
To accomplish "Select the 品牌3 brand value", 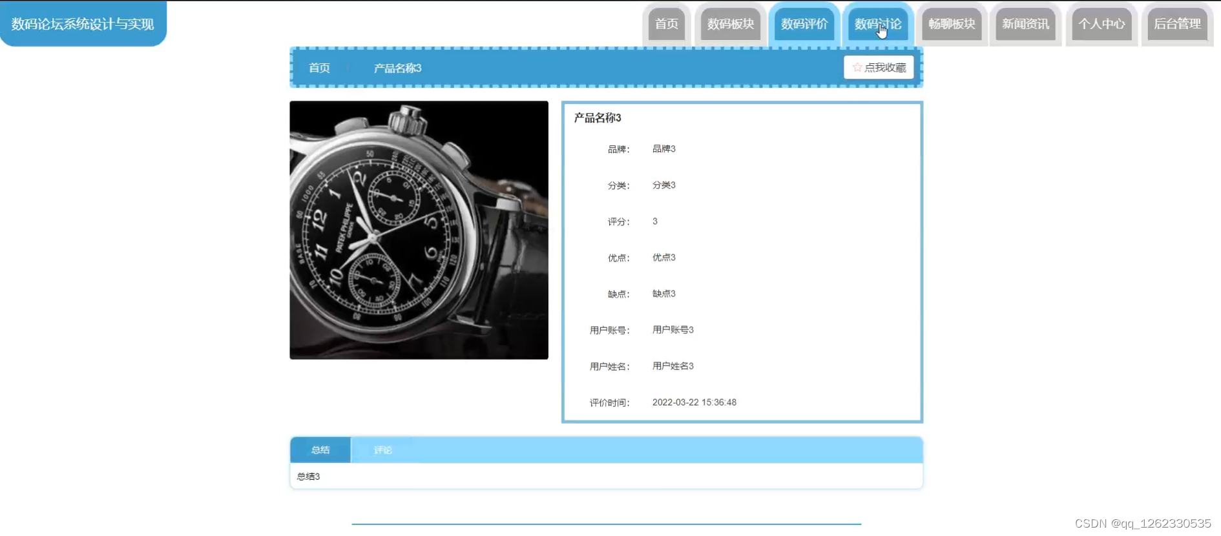I will [664, 149].
